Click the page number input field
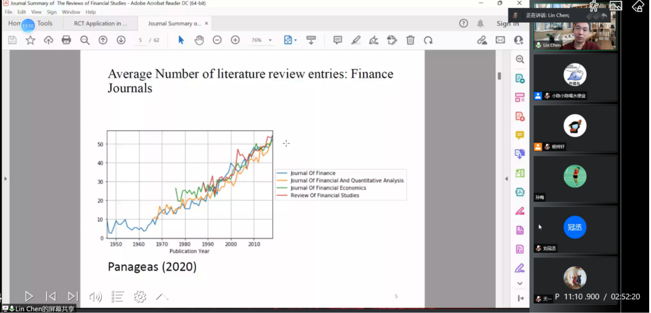 [x=140, y=40]
